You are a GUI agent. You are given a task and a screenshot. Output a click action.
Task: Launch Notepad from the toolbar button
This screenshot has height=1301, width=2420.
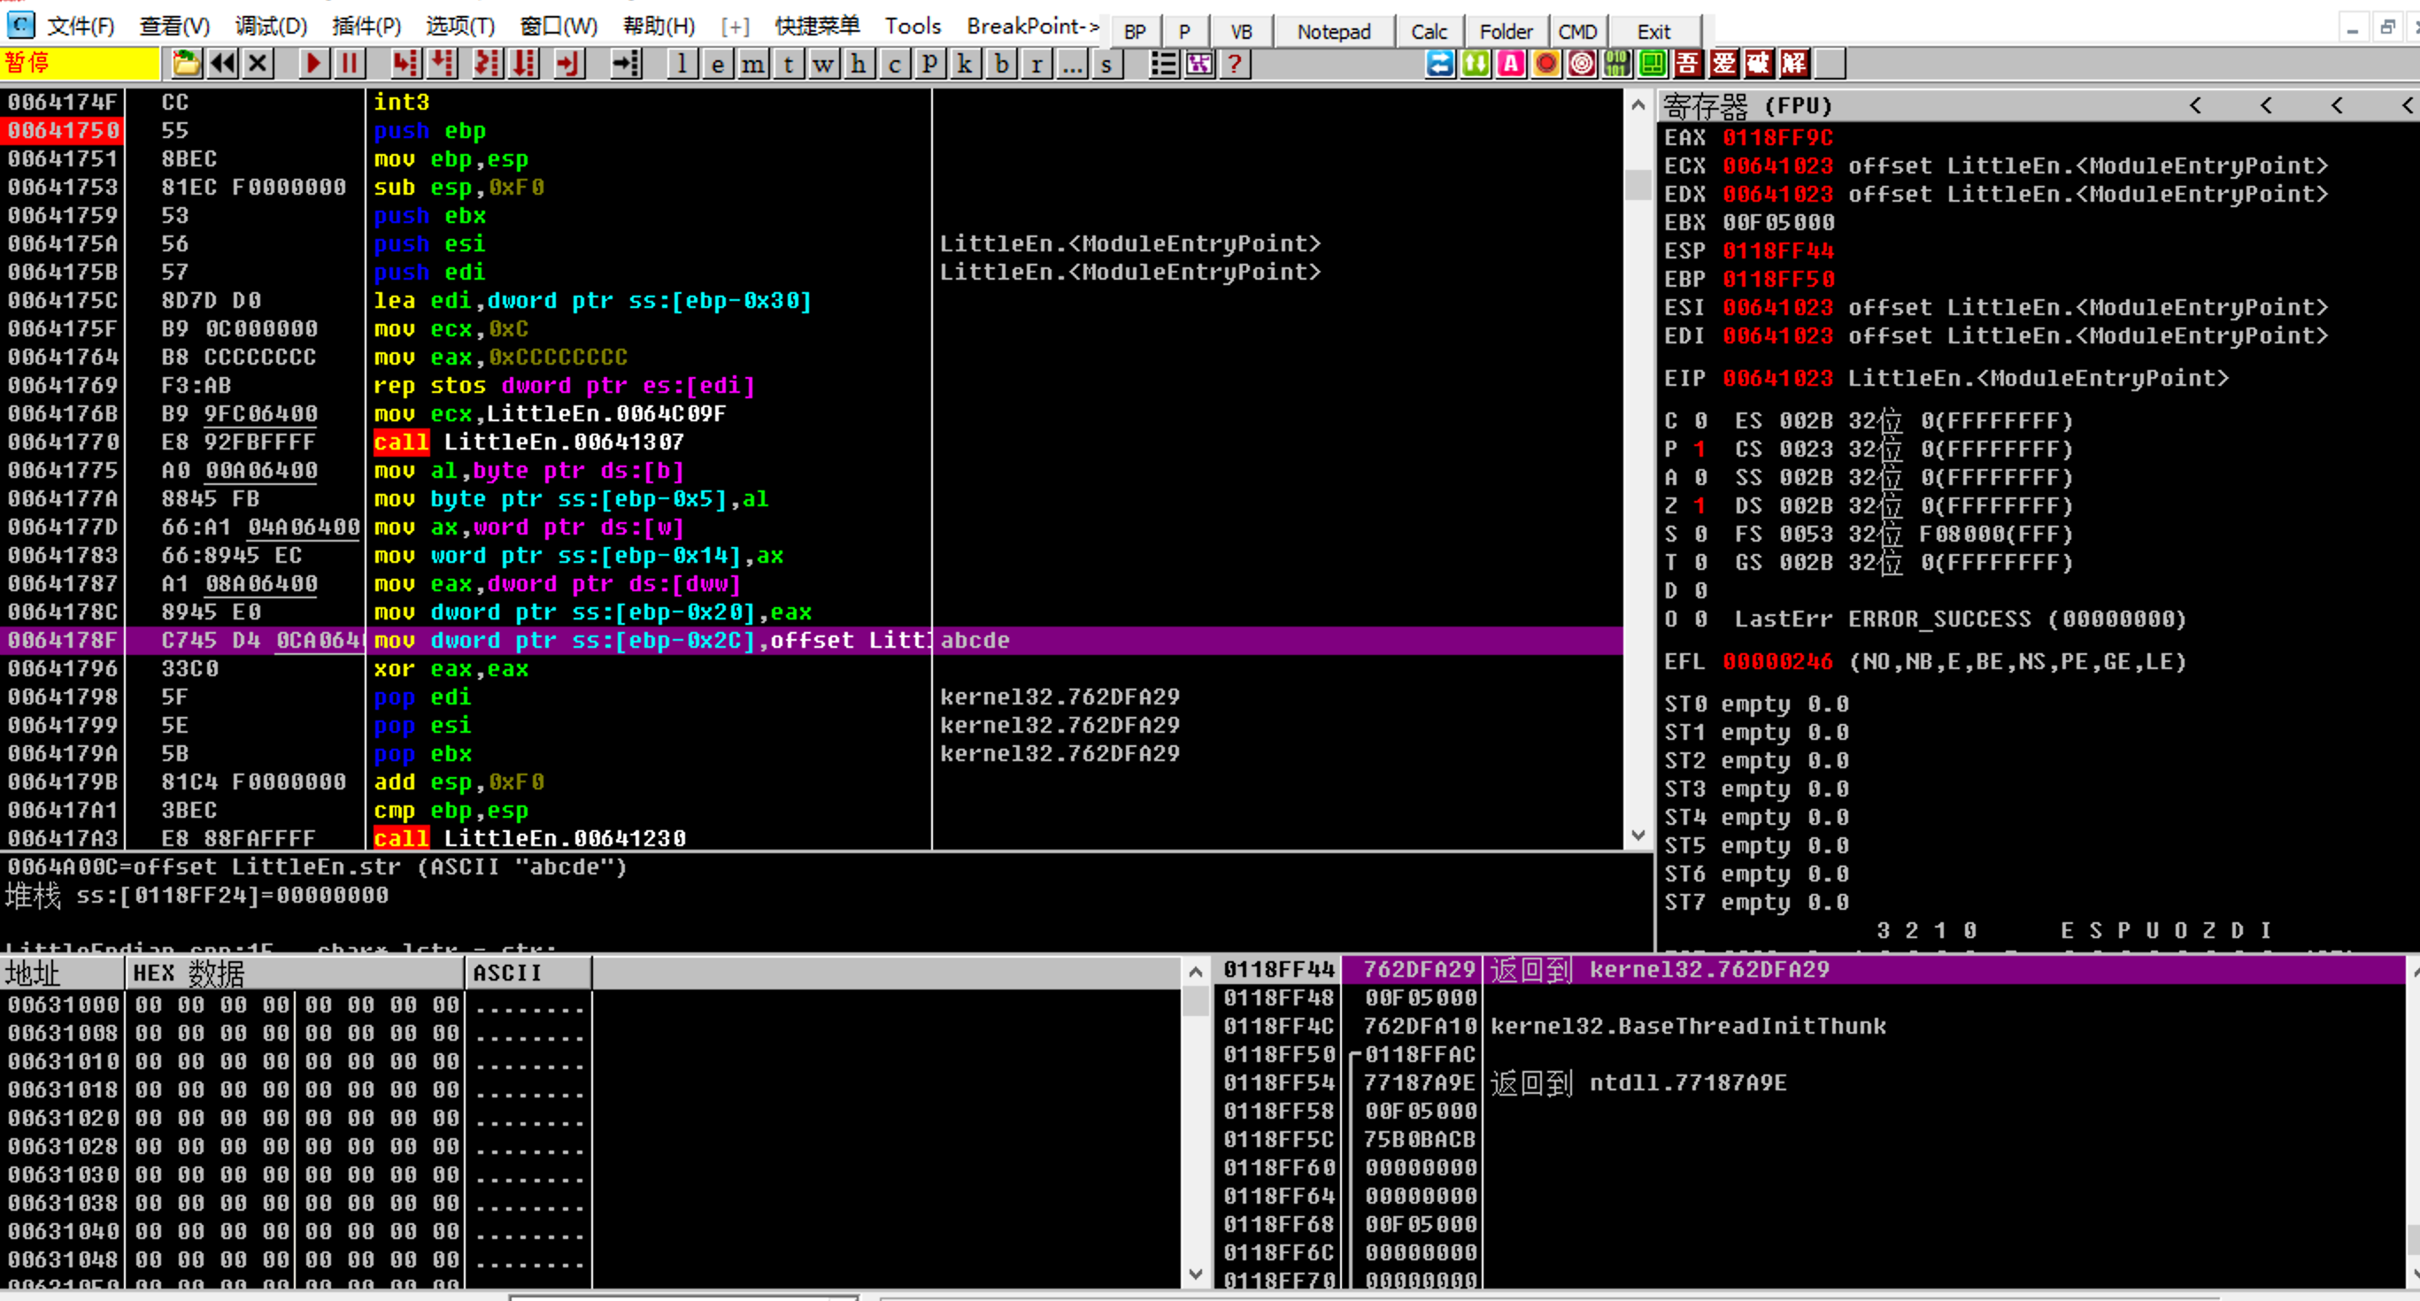(1334, 31)
